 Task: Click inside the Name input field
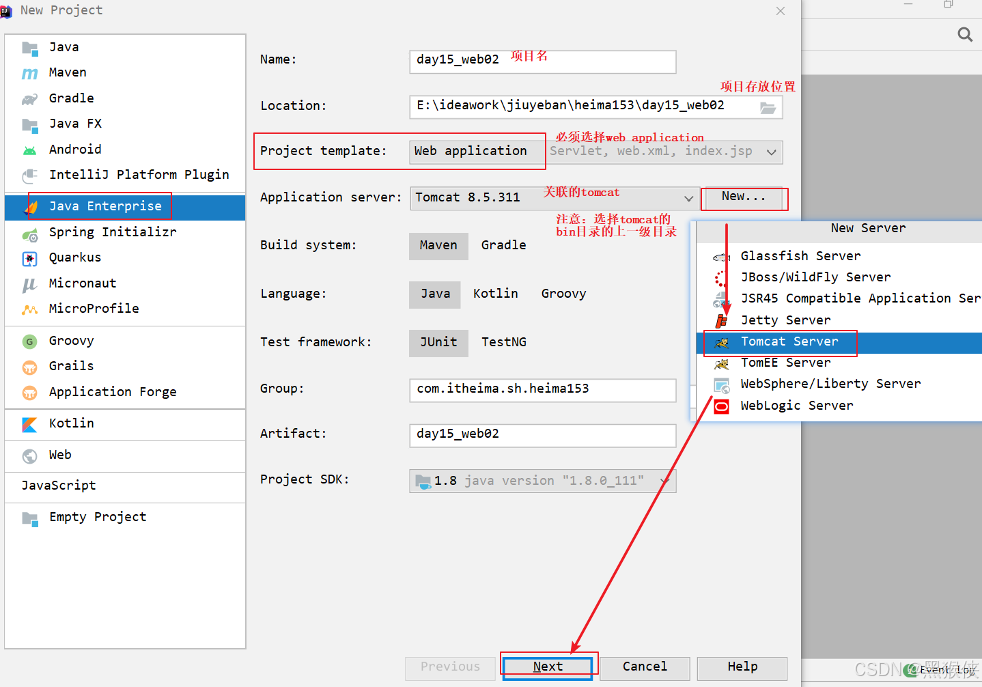[x=542, y=61]
